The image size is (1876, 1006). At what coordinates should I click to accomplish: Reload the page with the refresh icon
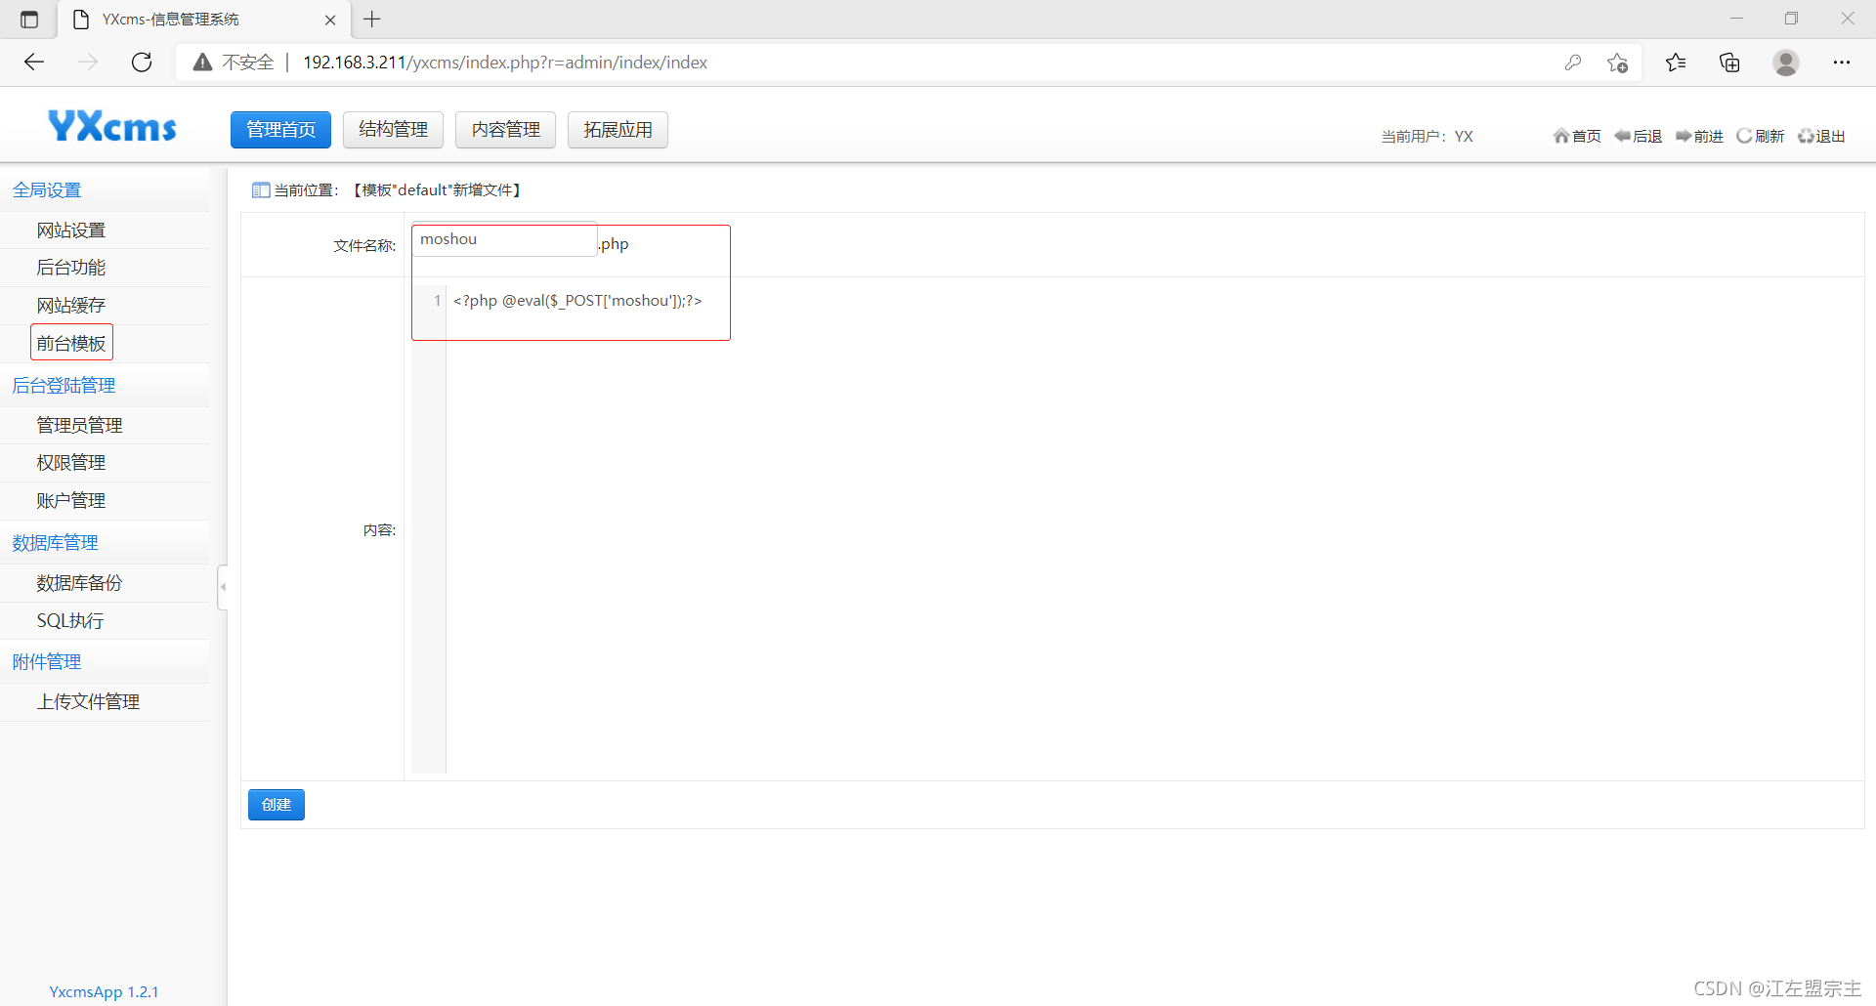(x=142, y=63)
